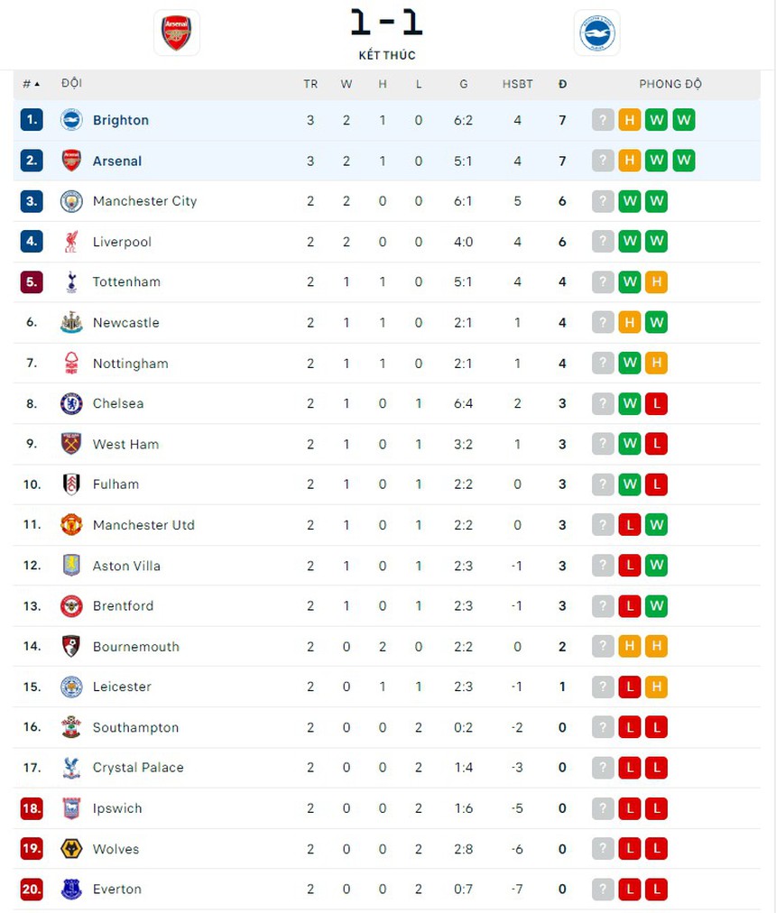The image size is (776, 913).
Task: Click the Arsenal crest above the scoreline
Action: (x=177, y=33)
